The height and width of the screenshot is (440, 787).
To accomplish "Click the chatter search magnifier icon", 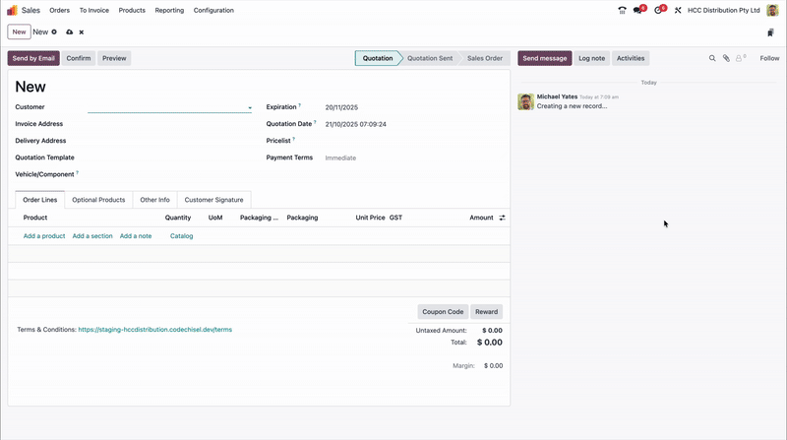I will click(712, 58).
